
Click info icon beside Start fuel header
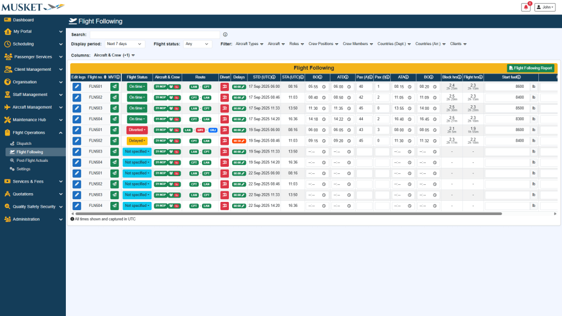(519, 77)
